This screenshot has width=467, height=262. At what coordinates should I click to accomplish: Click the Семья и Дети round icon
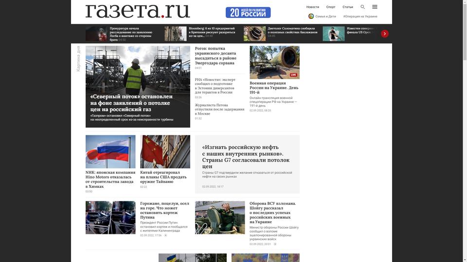(x=311, y=16)
